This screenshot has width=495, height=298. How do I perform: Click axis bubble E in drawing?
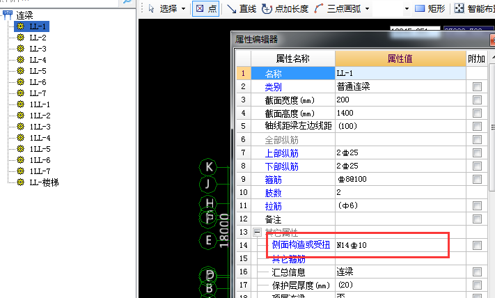(208, 240)
